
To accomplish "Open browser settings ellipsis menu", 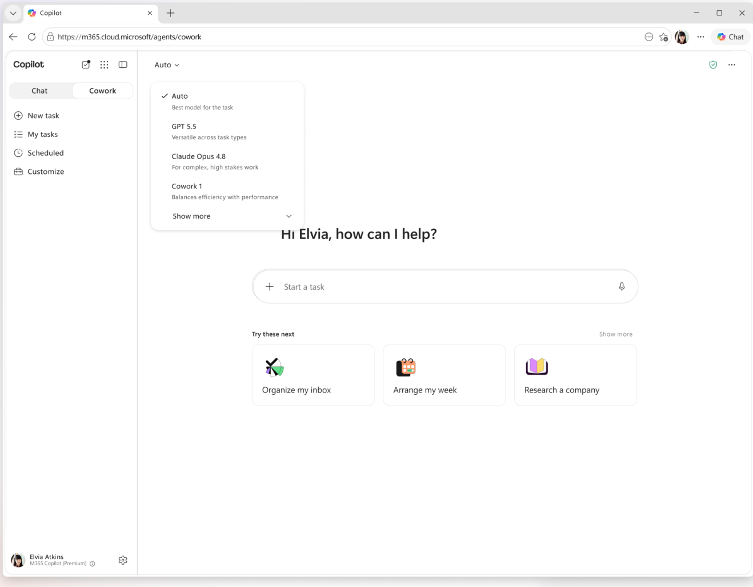I will pos(700,37).
